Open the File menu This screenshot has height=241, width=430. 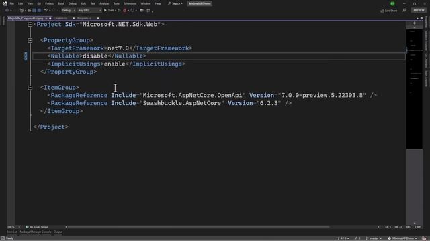[12, 3]
